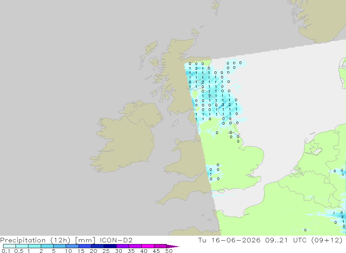Viewport: 346px width, 253px height.
Task: Click the '0.5' legend scale label
Action: tap(19, 251)
